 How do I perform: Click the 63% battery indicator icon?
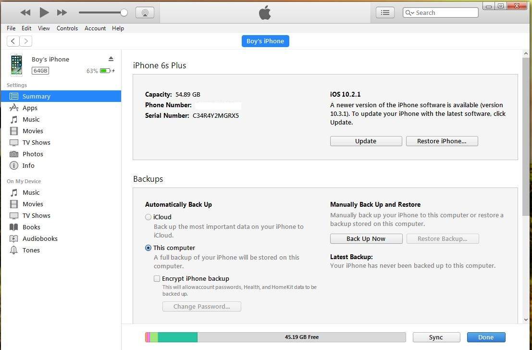[x=105, y=71]
